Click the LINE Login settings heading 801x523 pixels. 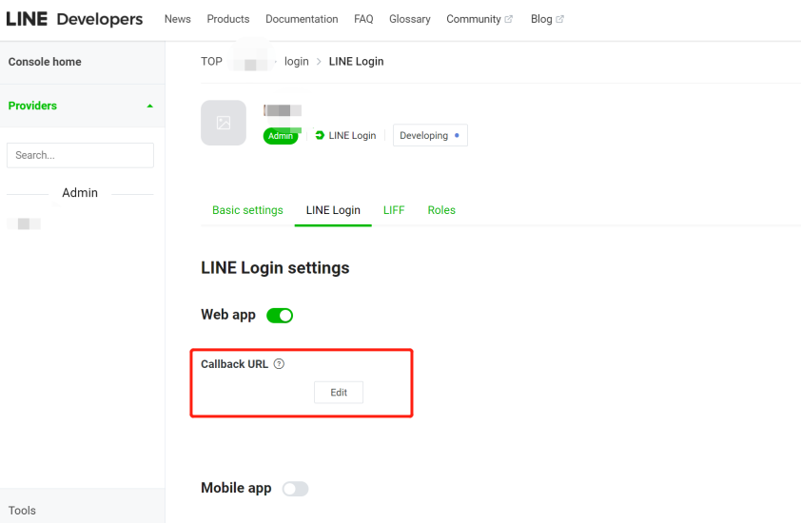(x=275, y=268)
